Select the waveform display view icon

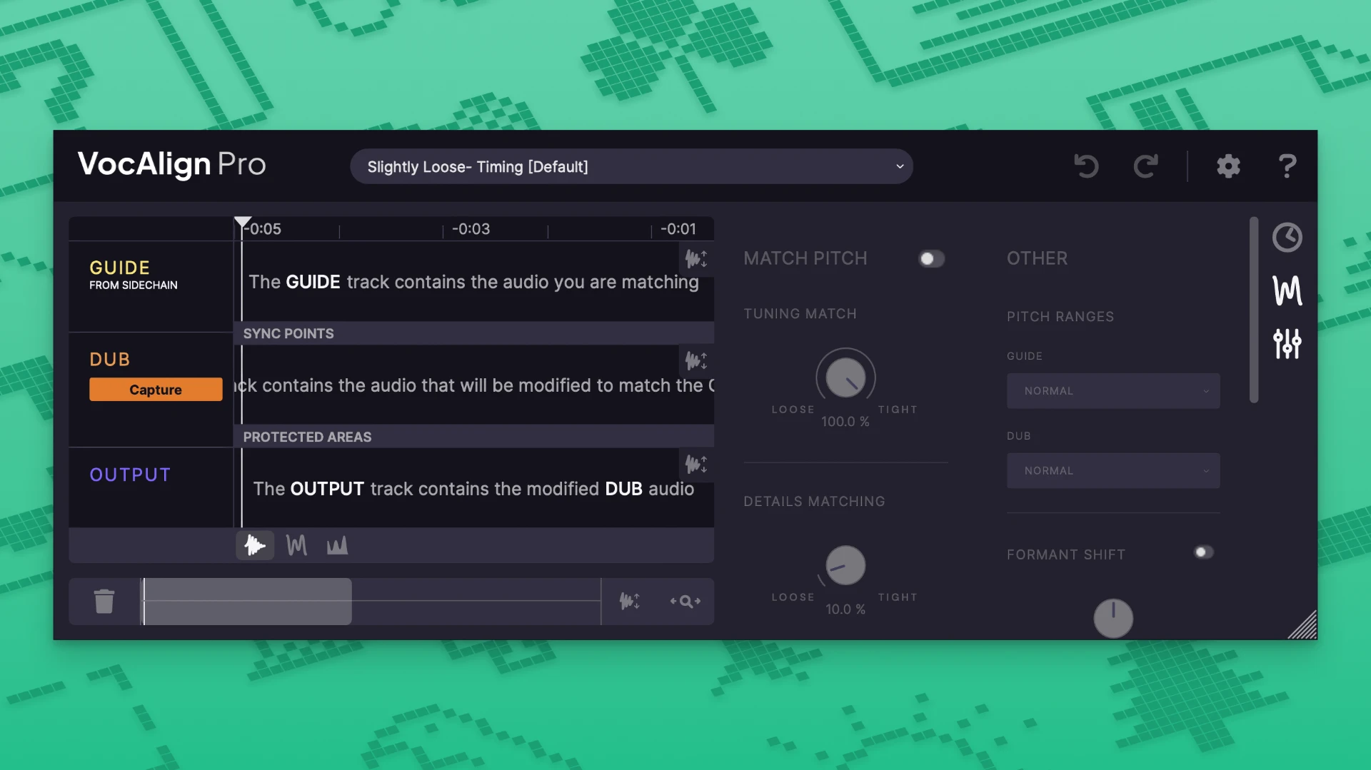255,546
